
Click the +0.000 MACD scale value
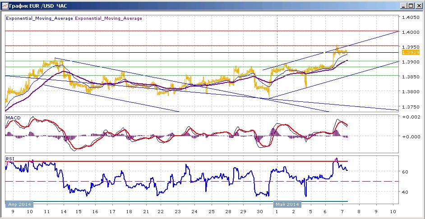[x=412, y=137]
